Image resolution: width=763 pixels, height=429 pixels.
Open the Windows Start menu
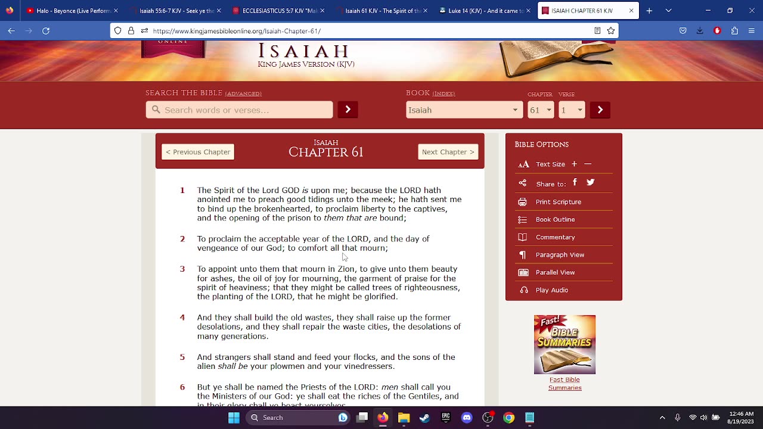click(x=234, y=418)
